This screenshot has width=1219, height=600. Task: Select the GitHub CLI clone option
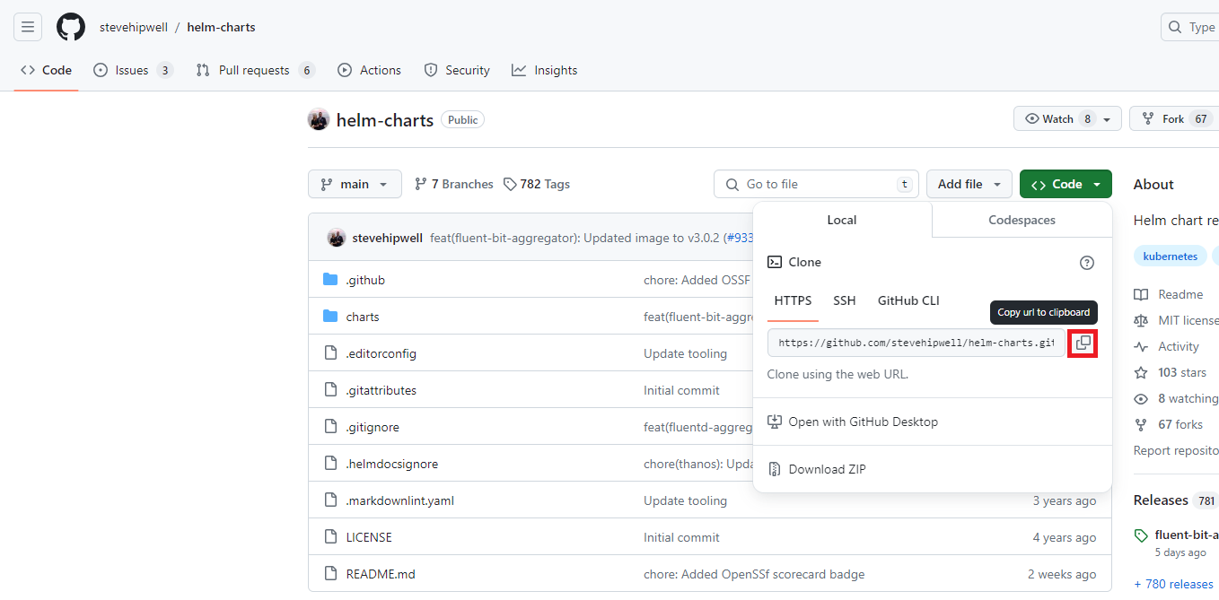[x=908, y=300]
